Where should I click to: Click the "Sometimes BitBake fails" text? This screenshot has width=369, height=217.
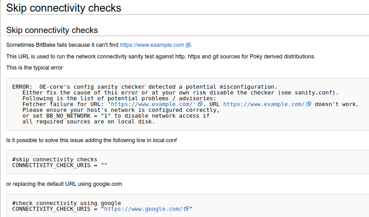tap(62, 45)
